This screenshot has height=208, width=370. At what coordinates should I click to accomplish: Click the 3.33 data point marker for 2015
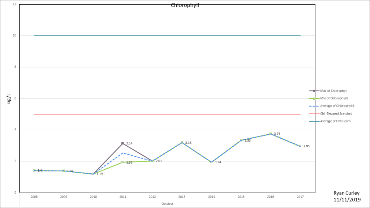(241, 140)
